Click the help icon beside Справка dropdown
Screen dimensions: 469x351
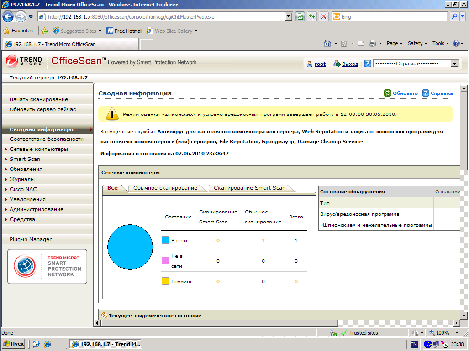[x=368, y=63]
